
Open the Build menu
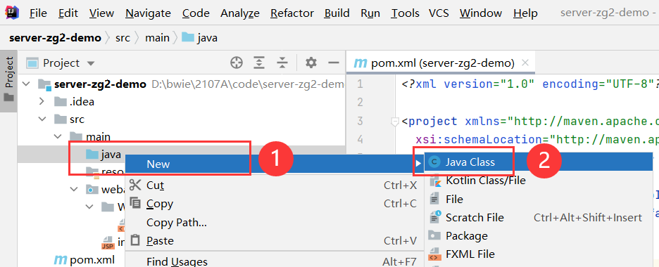click(x=337, y=13)
